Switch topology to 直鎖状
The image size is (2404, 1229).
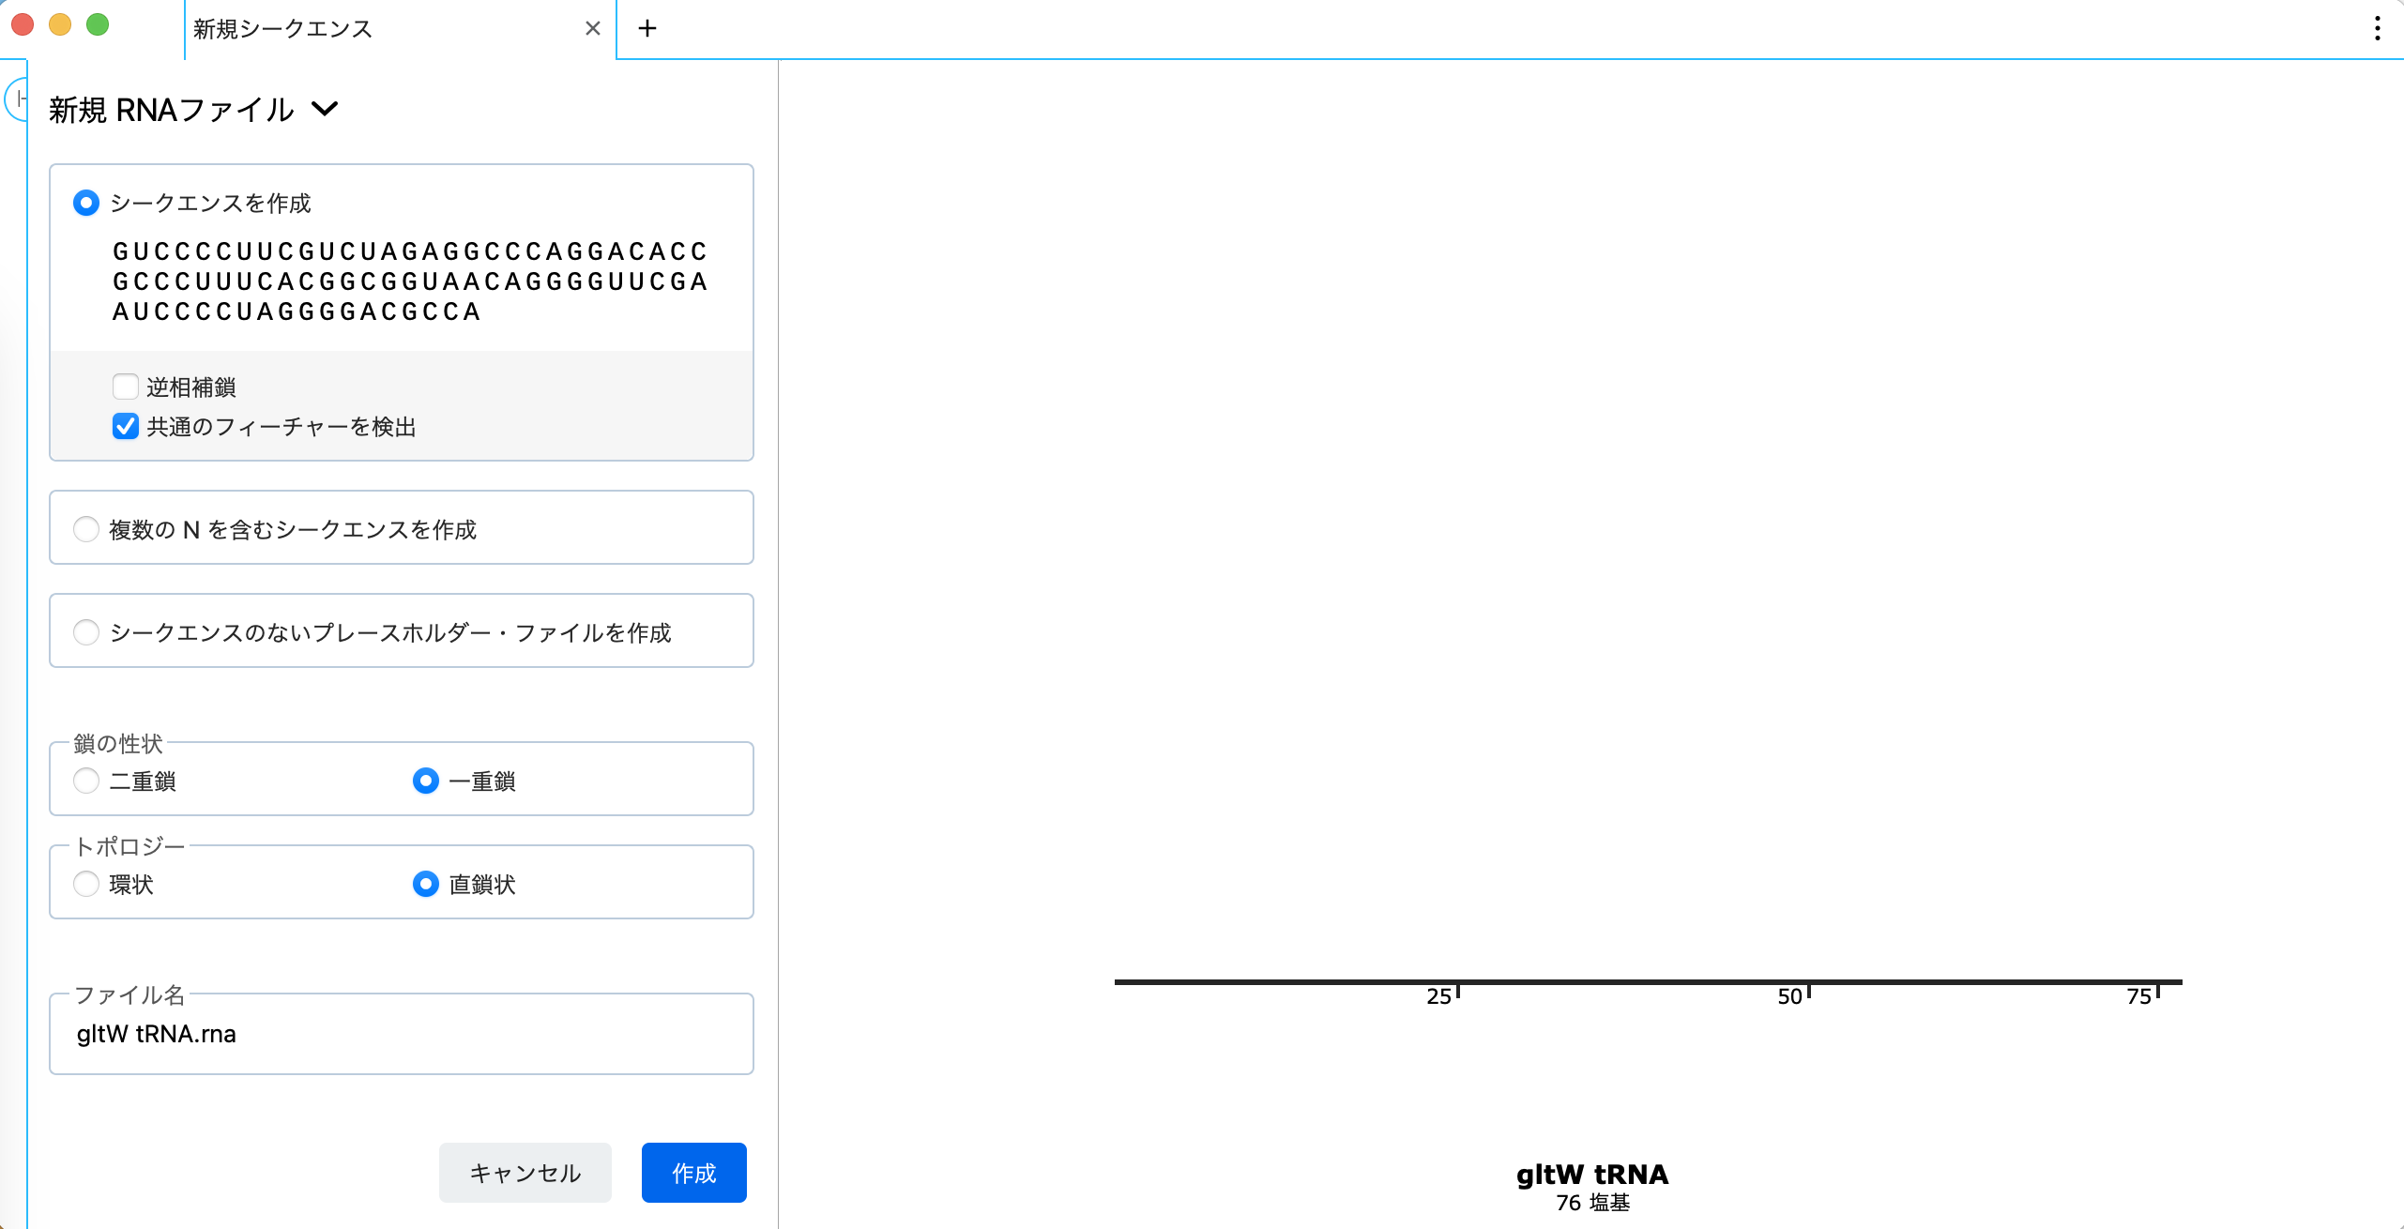click(425, 884)
